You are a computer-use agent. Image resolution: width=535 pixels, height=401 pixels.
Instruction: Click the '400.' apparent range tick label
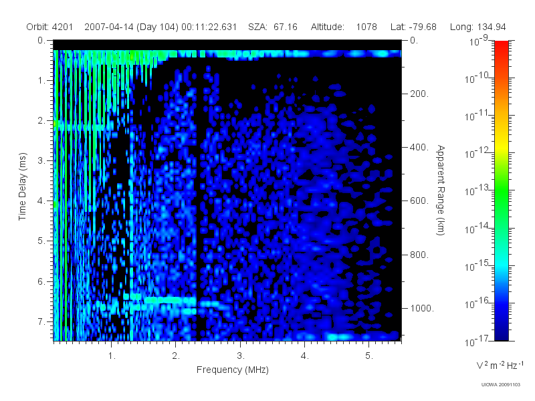pos(419,147)
